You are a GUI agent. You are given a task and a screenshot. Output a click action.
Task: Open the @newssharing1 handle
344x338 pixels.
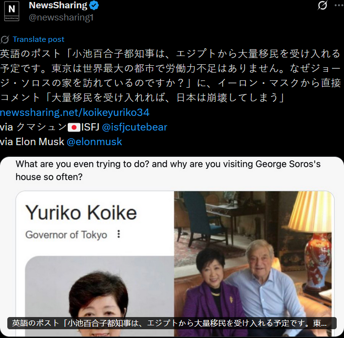coord(61,18)
